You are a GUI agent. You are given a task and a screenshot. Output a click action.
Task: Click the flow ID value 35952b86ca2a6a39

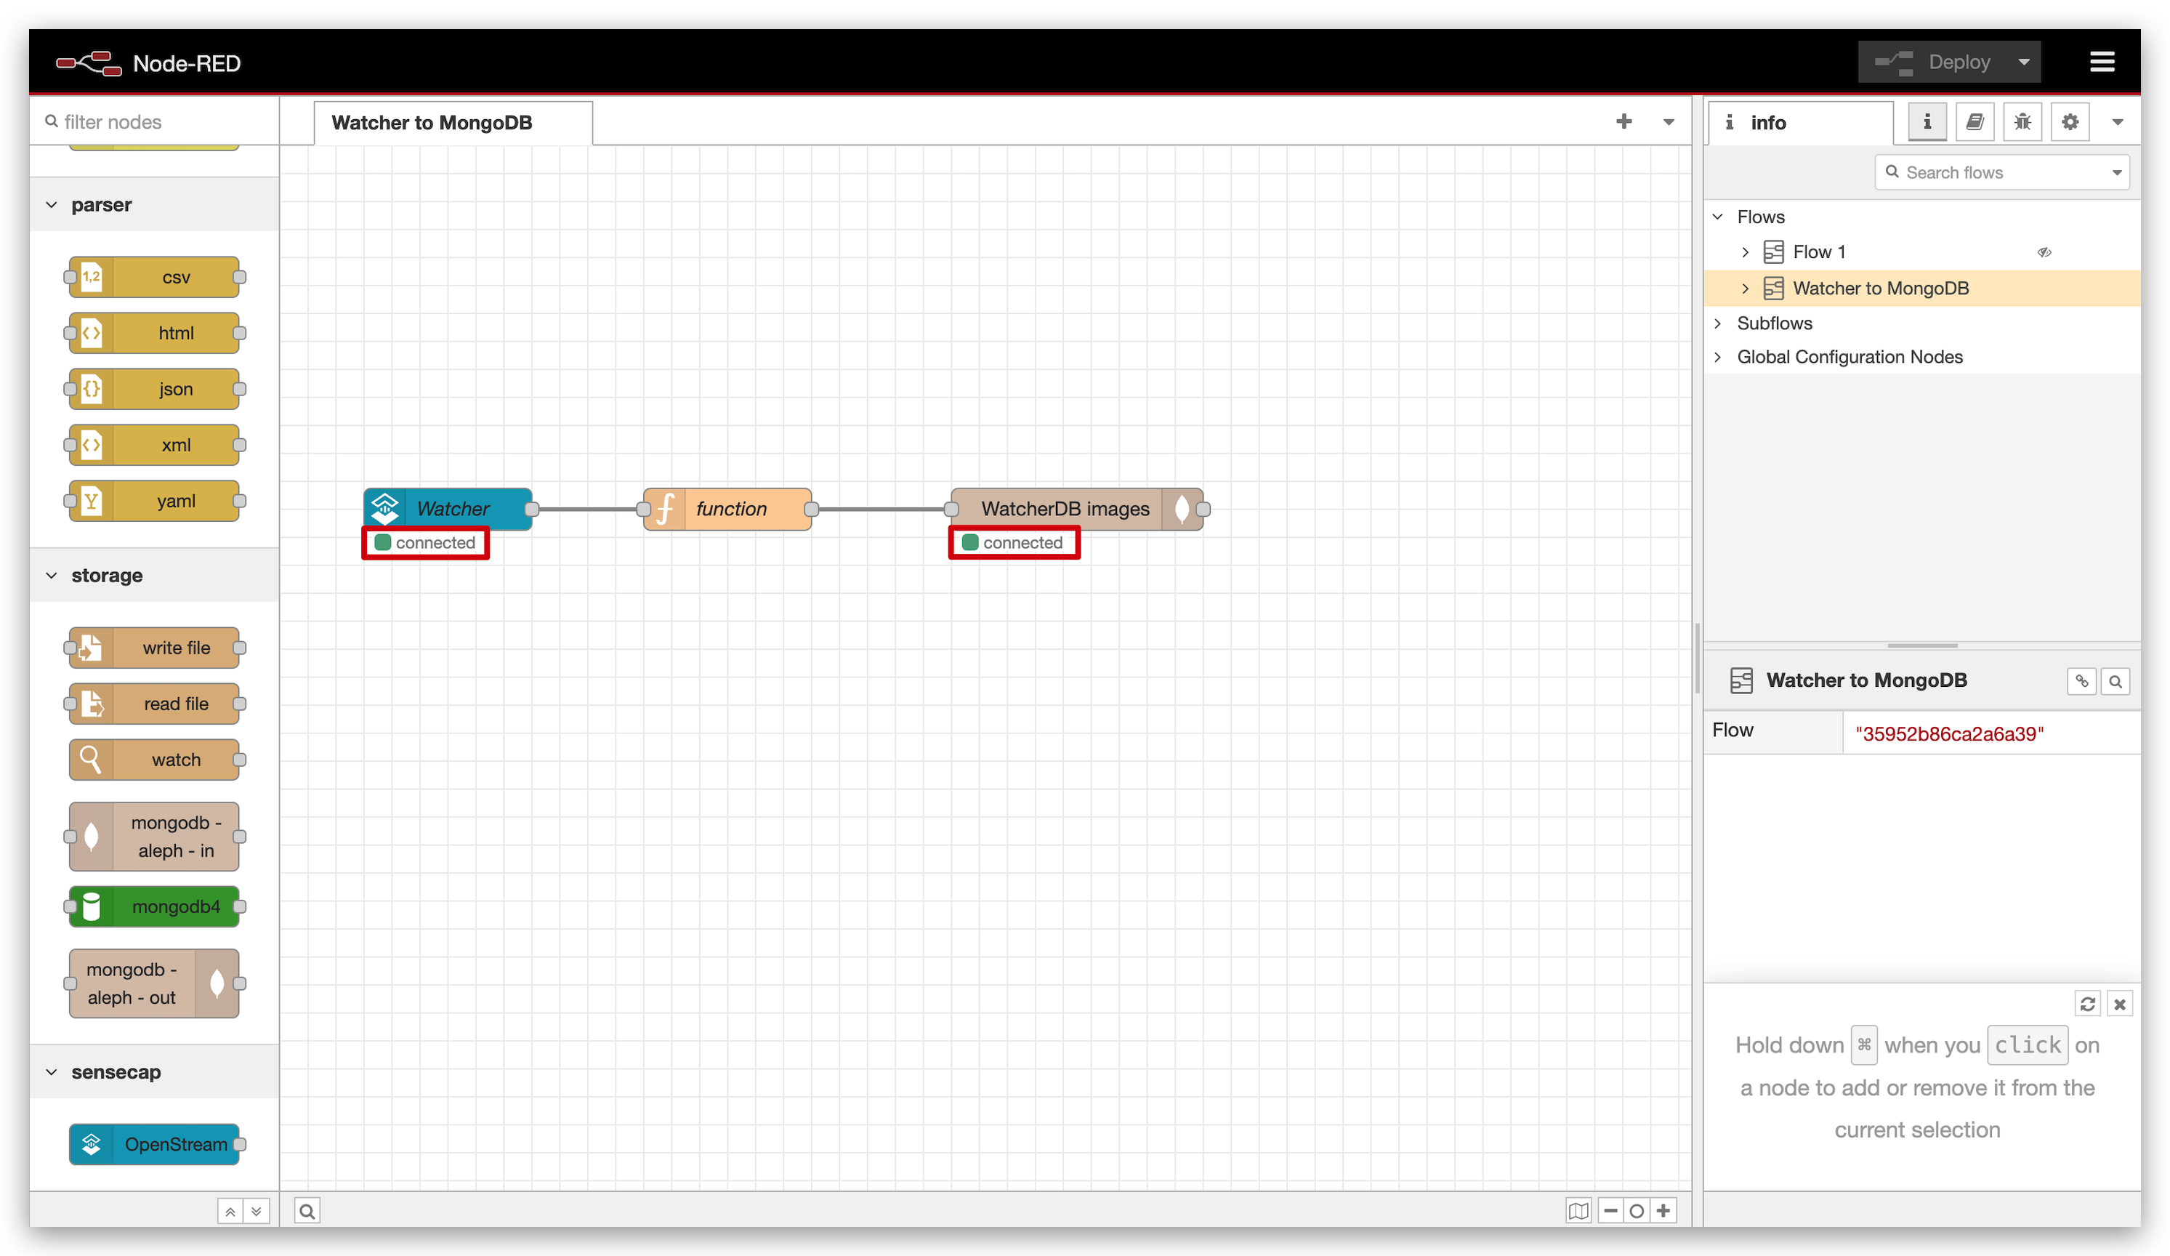[1948, 734]
